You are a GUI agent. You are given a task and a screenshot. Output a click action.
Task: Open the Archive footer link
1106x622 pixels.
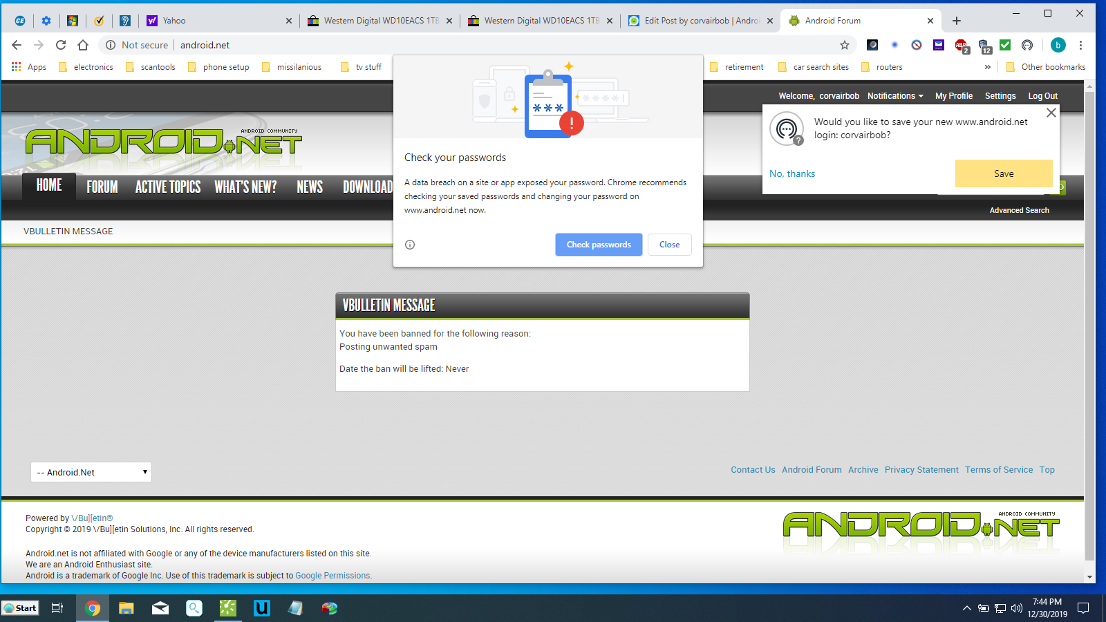(863, 470)
